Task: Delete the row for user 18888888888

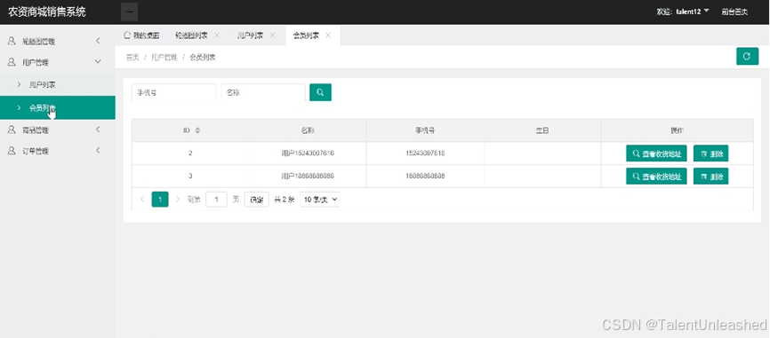Action: [x=710, y=176]
